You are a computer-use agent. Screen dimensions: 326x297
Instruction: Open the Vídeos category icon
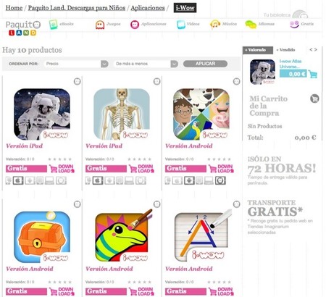click(x=181, y=25)
